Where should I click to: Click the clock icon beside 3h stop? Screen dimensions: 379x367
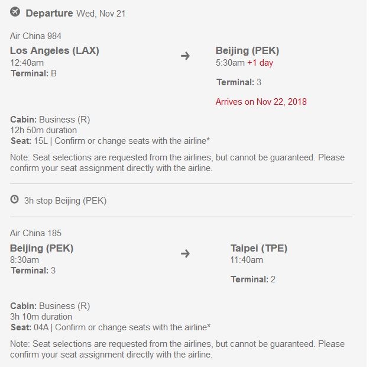click(x=15, y=199)
